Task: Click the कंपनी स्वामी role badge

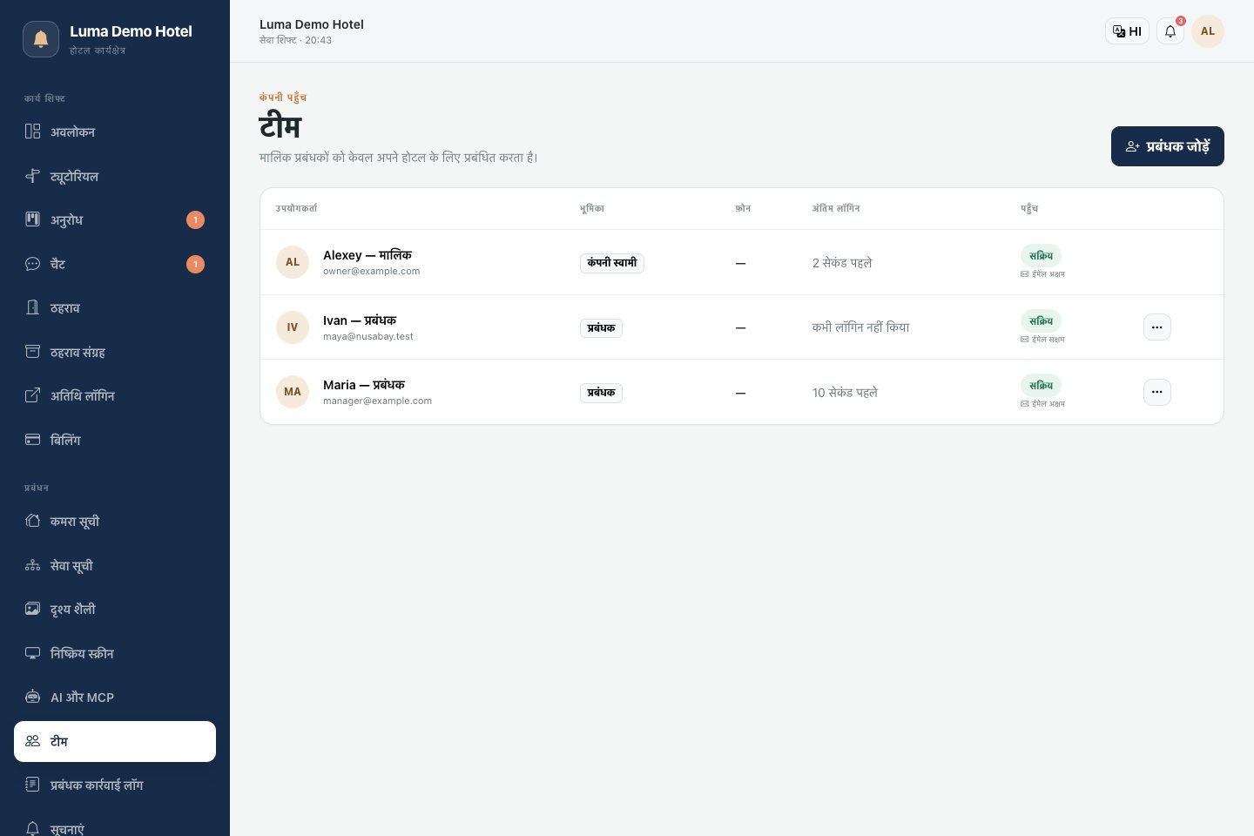Action: [612, 263]
